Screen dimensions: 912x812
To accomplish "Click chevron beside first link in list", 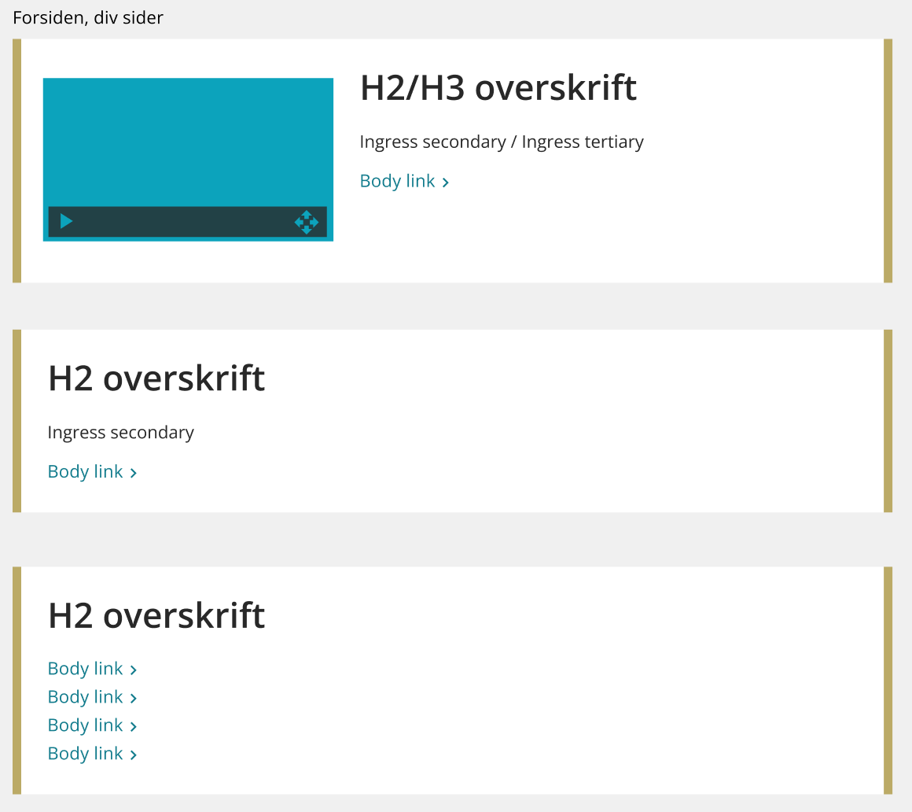I will tap(134, 670).
